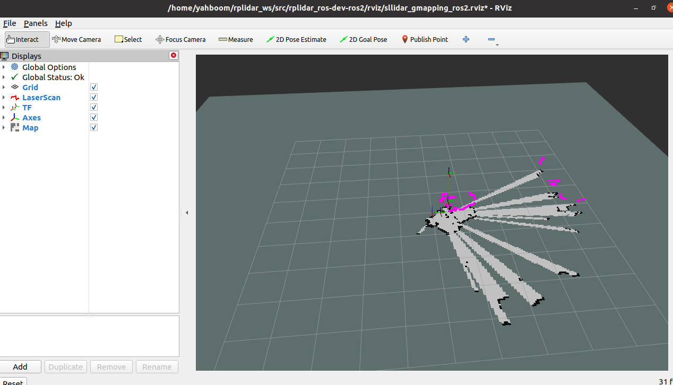Expand the TF display properties
The width and height of the screenshot is (673, 385).
(4, 107)
